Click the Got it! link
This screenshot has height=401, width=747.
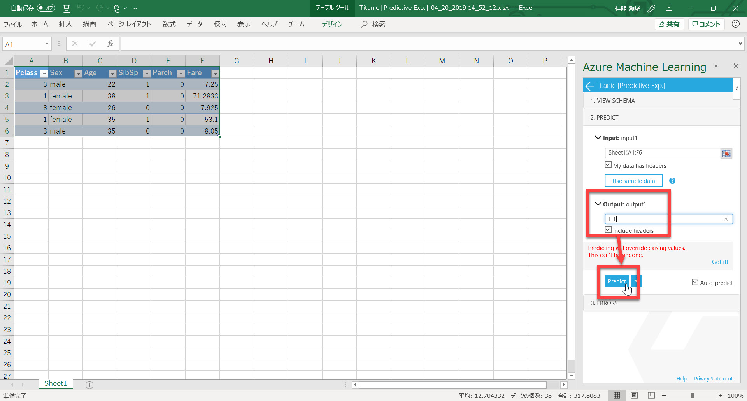coord(720,262)
